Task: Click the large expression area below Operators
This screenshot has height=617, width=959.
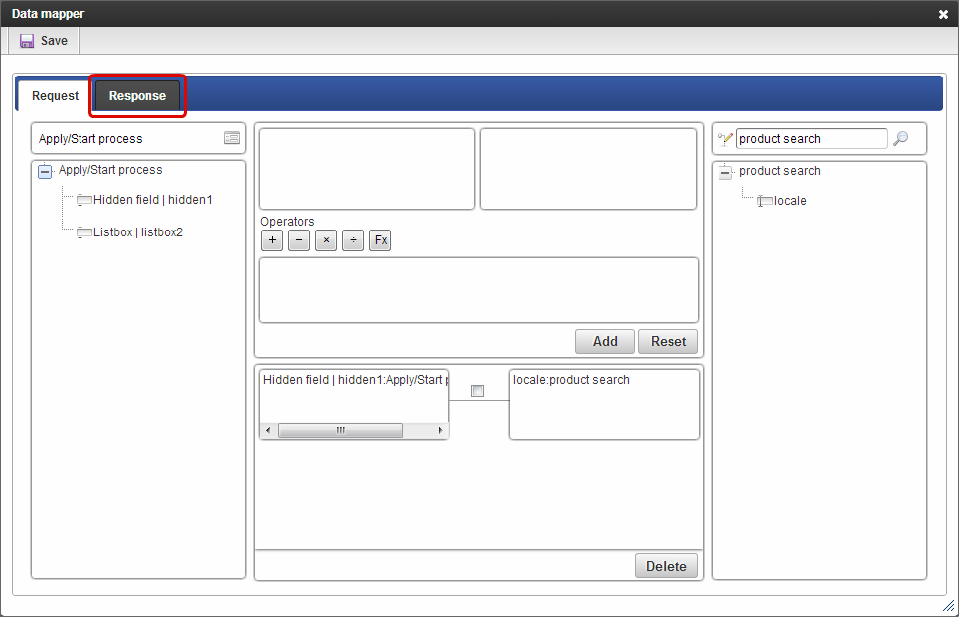Action: pos(479,290)
